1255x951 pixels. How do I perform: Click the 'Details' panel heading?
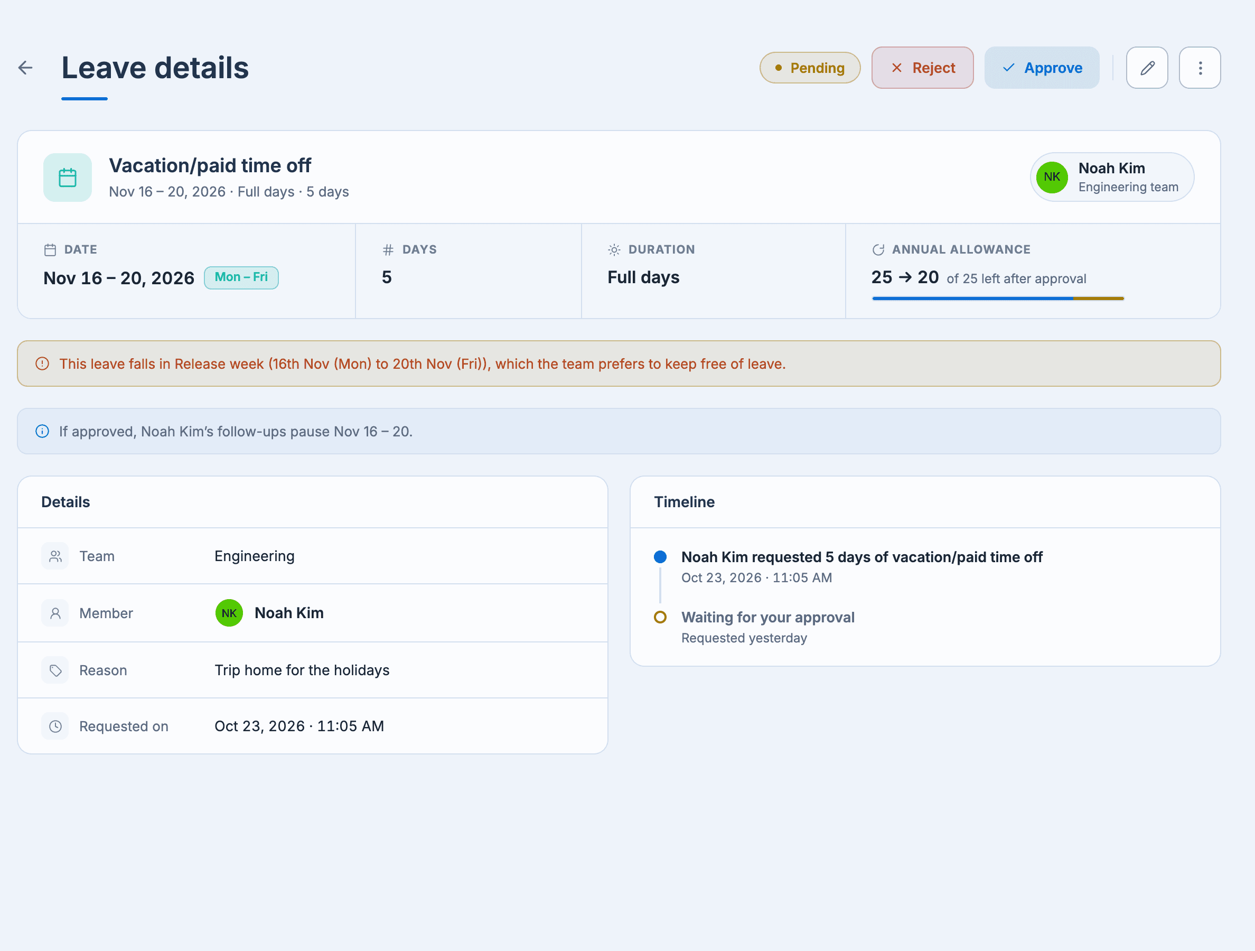(66, 502)
